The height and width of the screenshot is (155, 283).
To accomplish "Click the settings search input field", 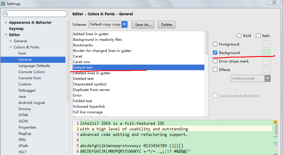I will 35,14.
